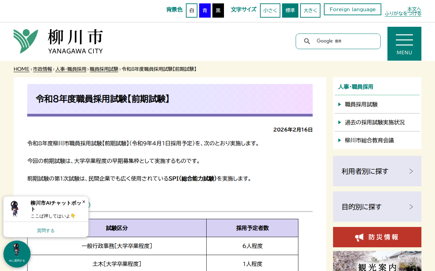Image resolution: width=435 pixels, height=271 pixels.
Task: Open 市政情報 breadcrumb link
Action: 42,69
